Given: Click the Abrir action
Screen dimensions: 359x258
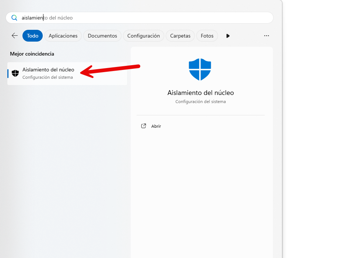Looking at the screenshot, I should click(x=156, y=126).
